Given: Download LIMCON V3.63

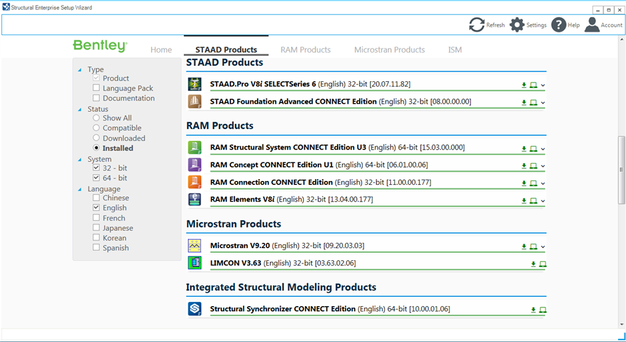Looking at the screenshot, I should click(533, 264).
